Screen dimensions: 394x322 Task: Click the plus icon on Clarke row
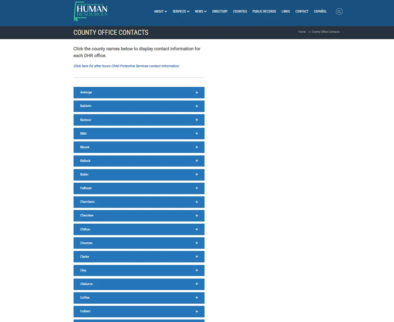pyautogui.click(x=197, y=257)
